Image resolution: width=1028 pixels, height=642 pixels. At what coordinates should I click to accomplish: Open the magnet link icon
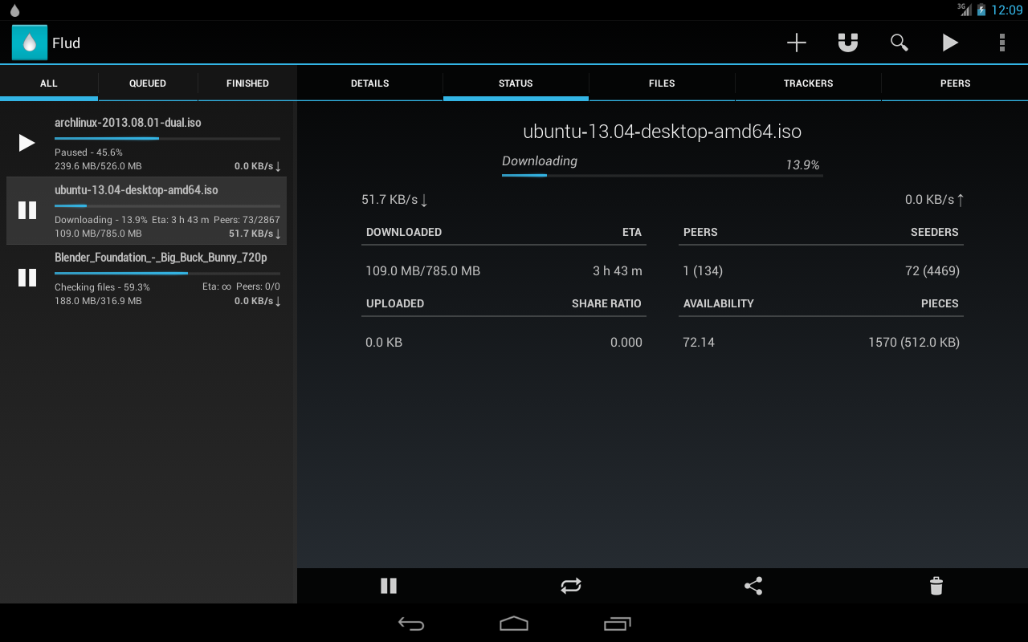pos(848,43)
